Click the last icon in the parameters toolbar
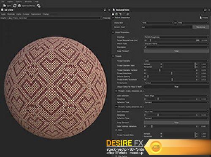 127,14
